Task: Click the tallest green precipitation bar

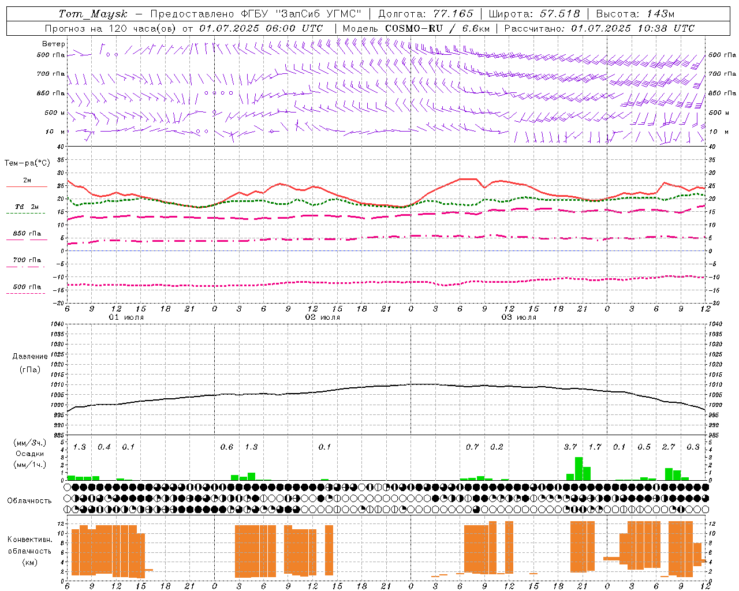Action: click(578, 469)
